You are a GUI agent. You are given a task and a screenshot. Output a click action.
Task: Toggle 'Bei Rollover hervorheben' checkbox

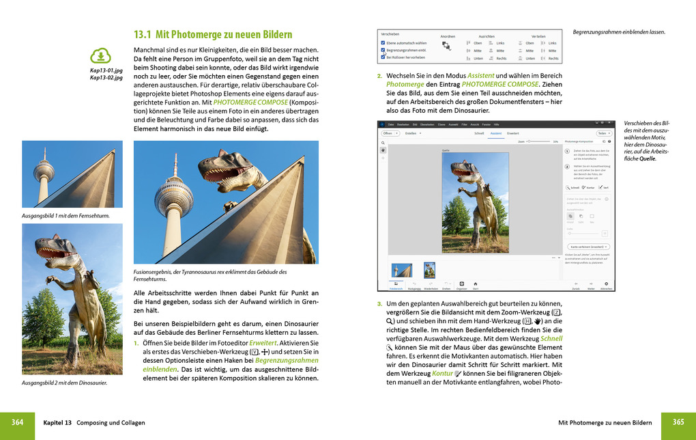coord(383,57)
